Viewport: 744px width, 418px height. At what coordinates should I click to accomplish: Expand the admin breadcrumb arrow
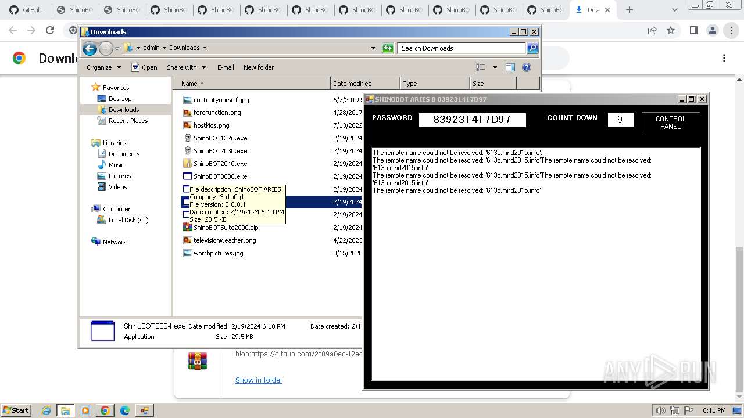(164, 48)
